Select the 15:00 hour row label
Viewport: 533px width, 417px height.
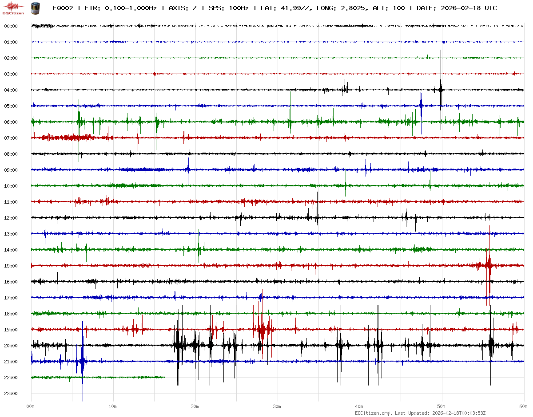[11, 266]
